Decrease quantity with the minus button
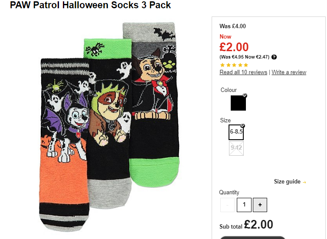 (227, 205)
